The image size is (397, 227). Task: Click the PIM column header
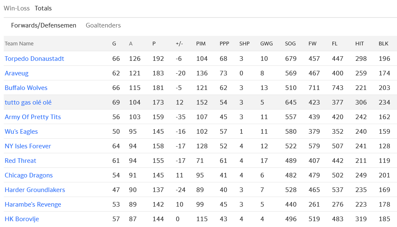coord(201,44)
